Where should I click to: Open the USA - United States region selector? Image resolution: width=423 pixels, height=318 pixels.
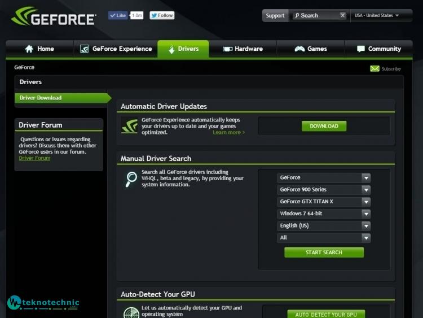tap(376, 16)
